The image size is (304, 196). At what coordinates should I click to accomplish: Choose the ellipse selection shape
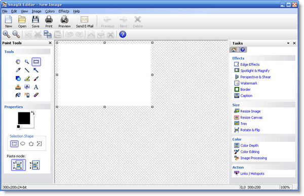tap(23, 144)
